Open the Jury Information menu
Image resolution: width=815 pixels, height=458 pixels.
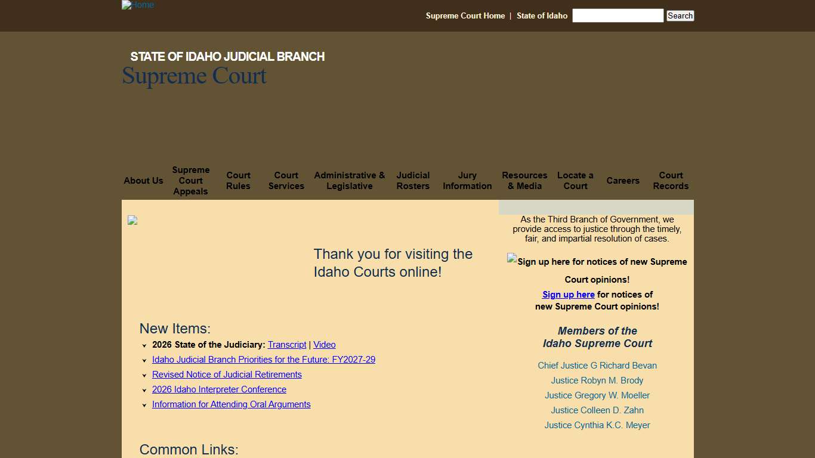(467, 181)
